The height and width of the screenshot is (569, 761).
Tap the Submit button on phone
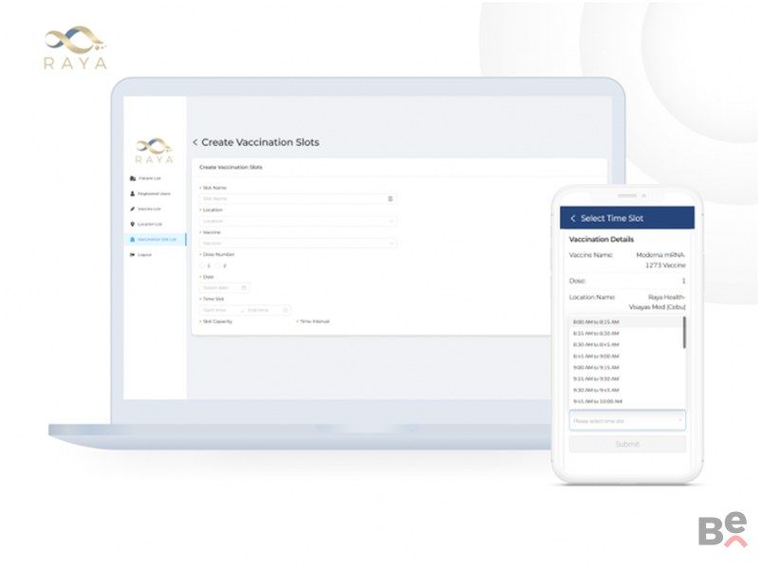(627, 444)
